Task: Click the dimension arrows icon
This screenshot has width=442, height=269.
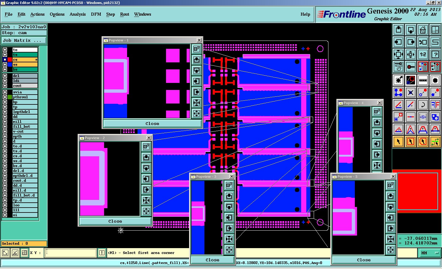Action: point(423,117)
